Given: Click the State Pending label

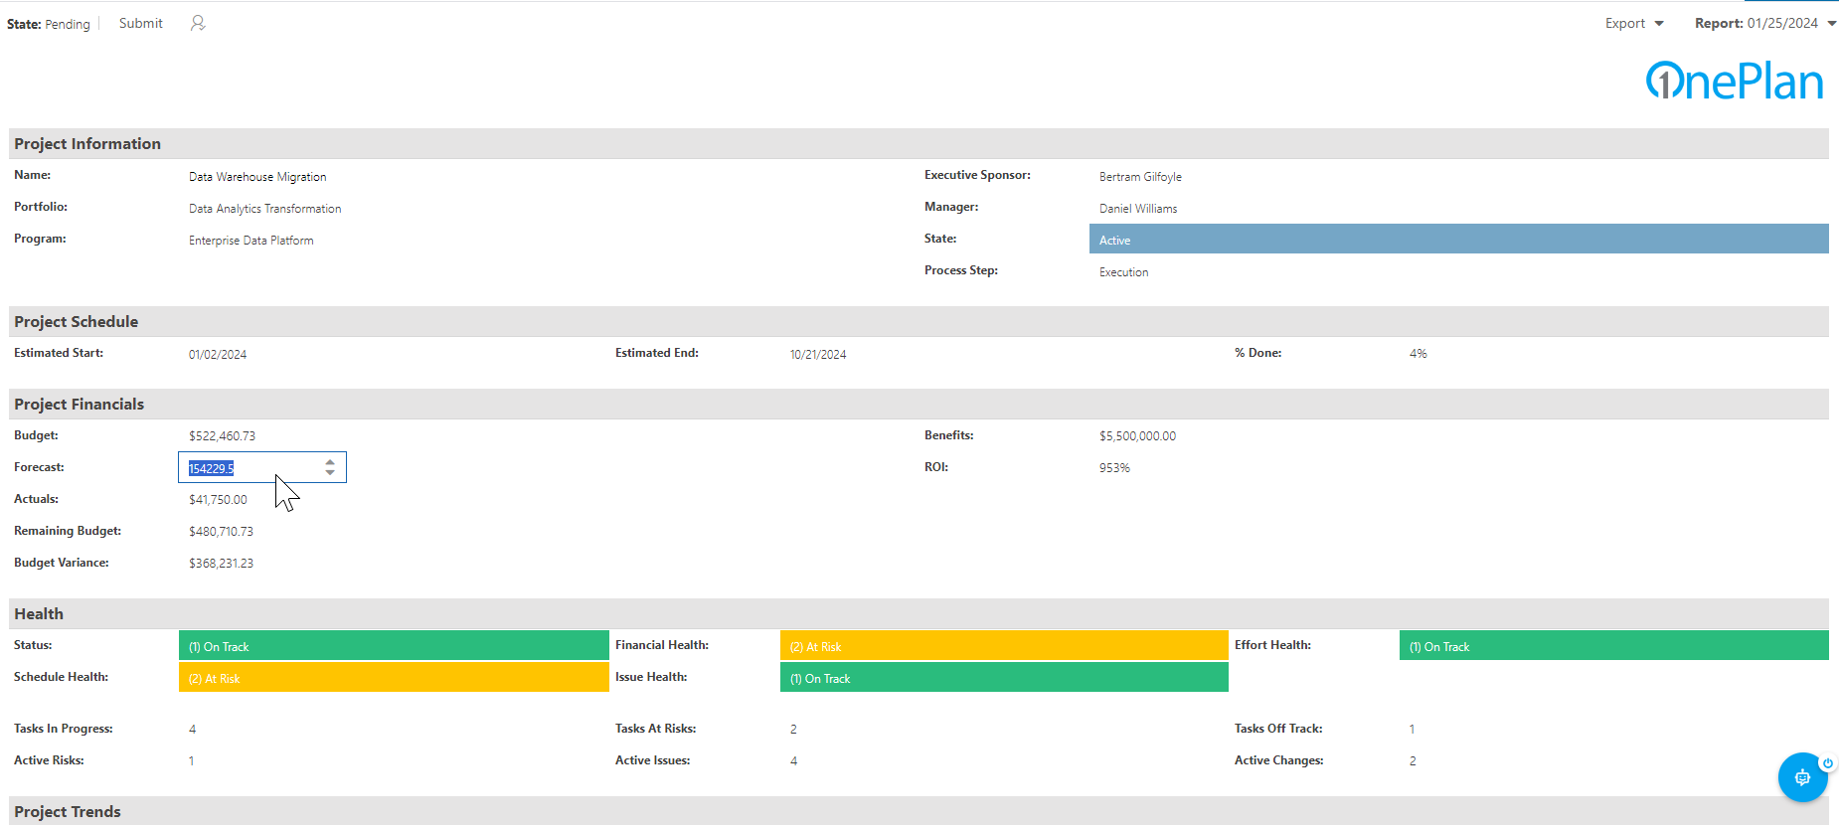Looking at the screenshot, I should coord(49,24).
